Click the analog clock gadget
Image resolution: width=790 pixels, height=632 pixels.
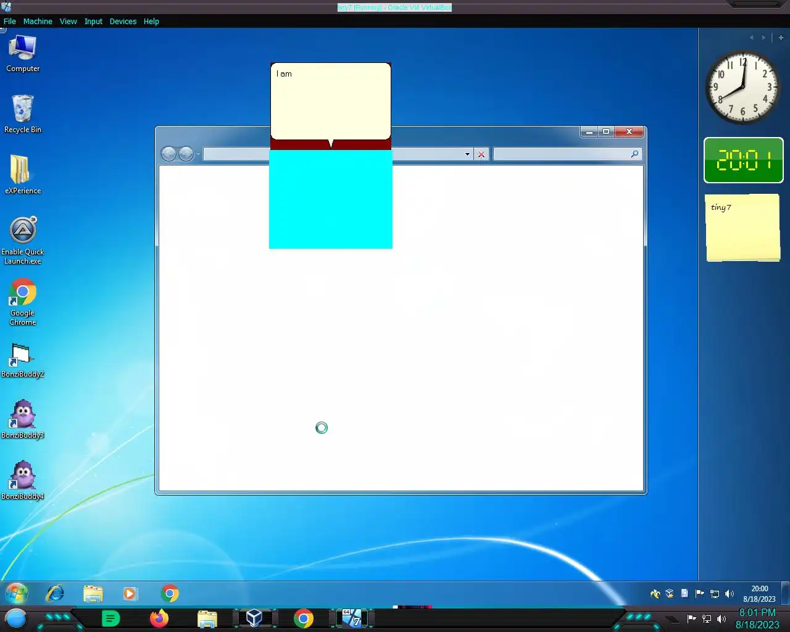tap(743, 87)
